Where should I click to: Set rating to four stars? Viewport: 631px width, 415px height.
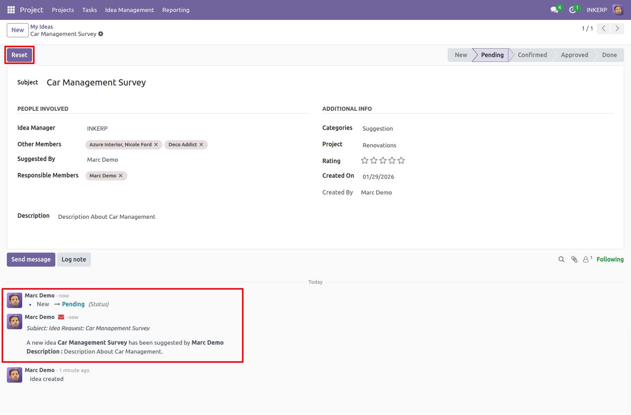pyautogui.click(x=392, y=160)
